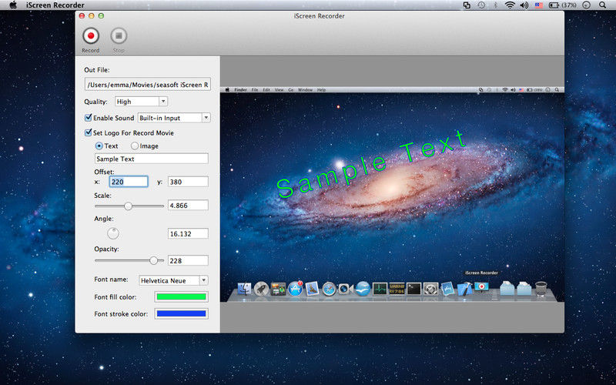Click the Scale value field 4.866

(x=188, y=205)
